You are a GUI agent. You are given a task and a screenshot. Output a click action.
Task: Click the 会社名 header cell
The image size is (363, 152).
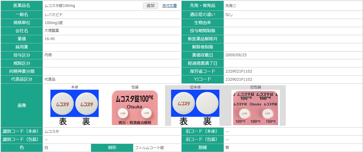(x=22, y=31)
